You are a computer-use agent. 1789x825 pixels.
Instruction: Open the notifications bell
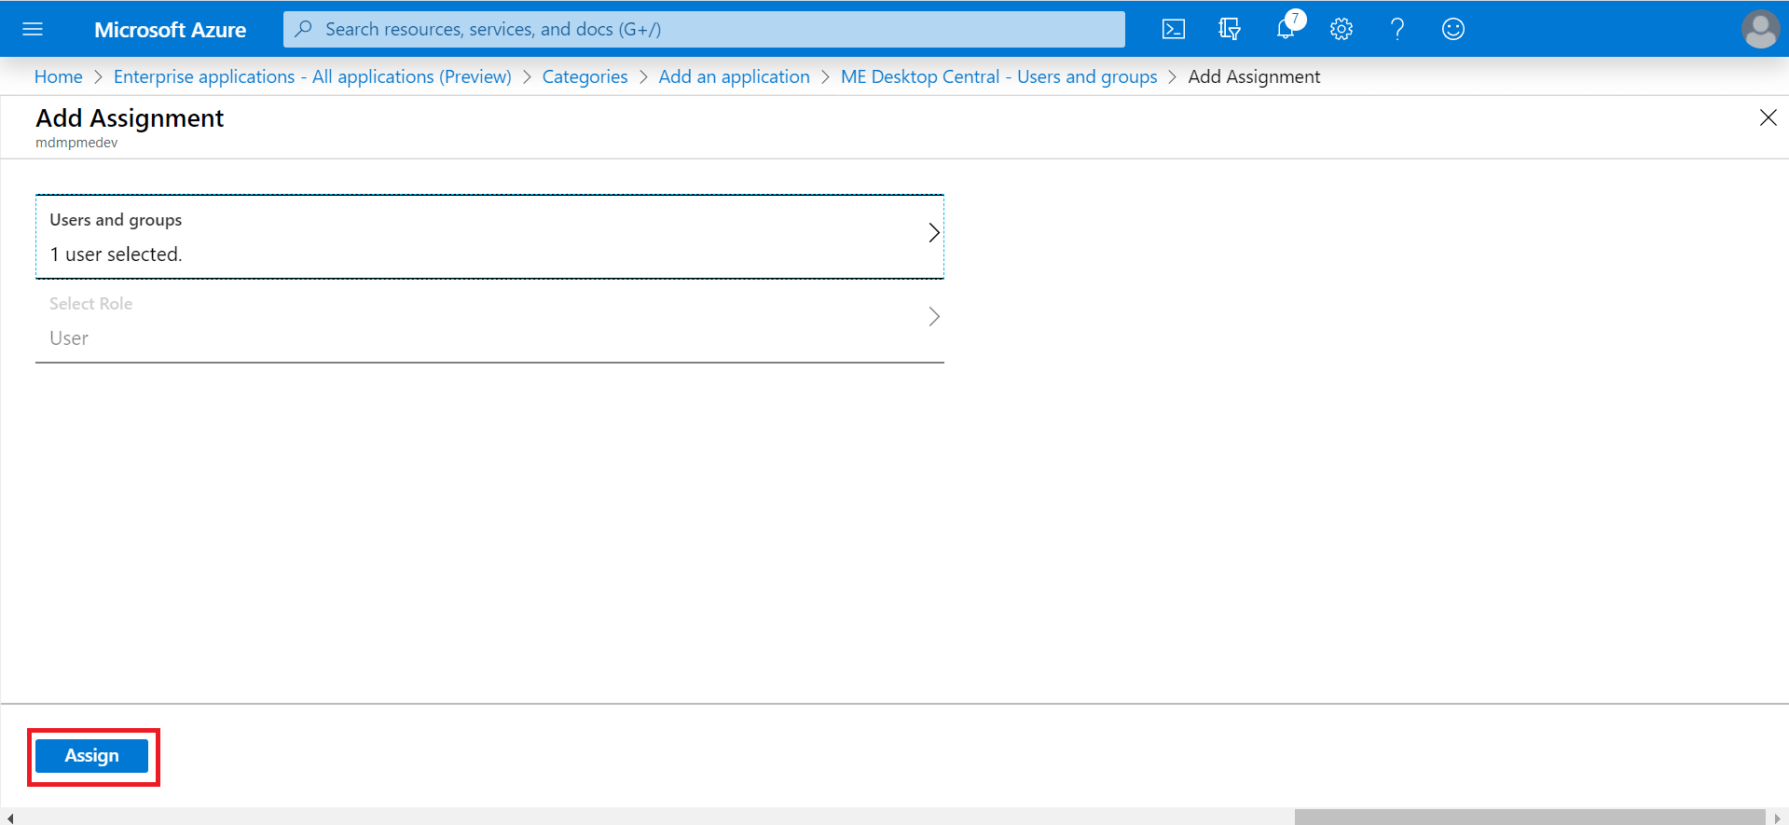click(x=1287, y=29)
